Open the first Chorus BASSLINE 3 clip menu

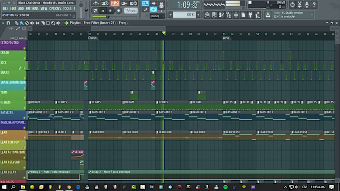tap(90, 112)
